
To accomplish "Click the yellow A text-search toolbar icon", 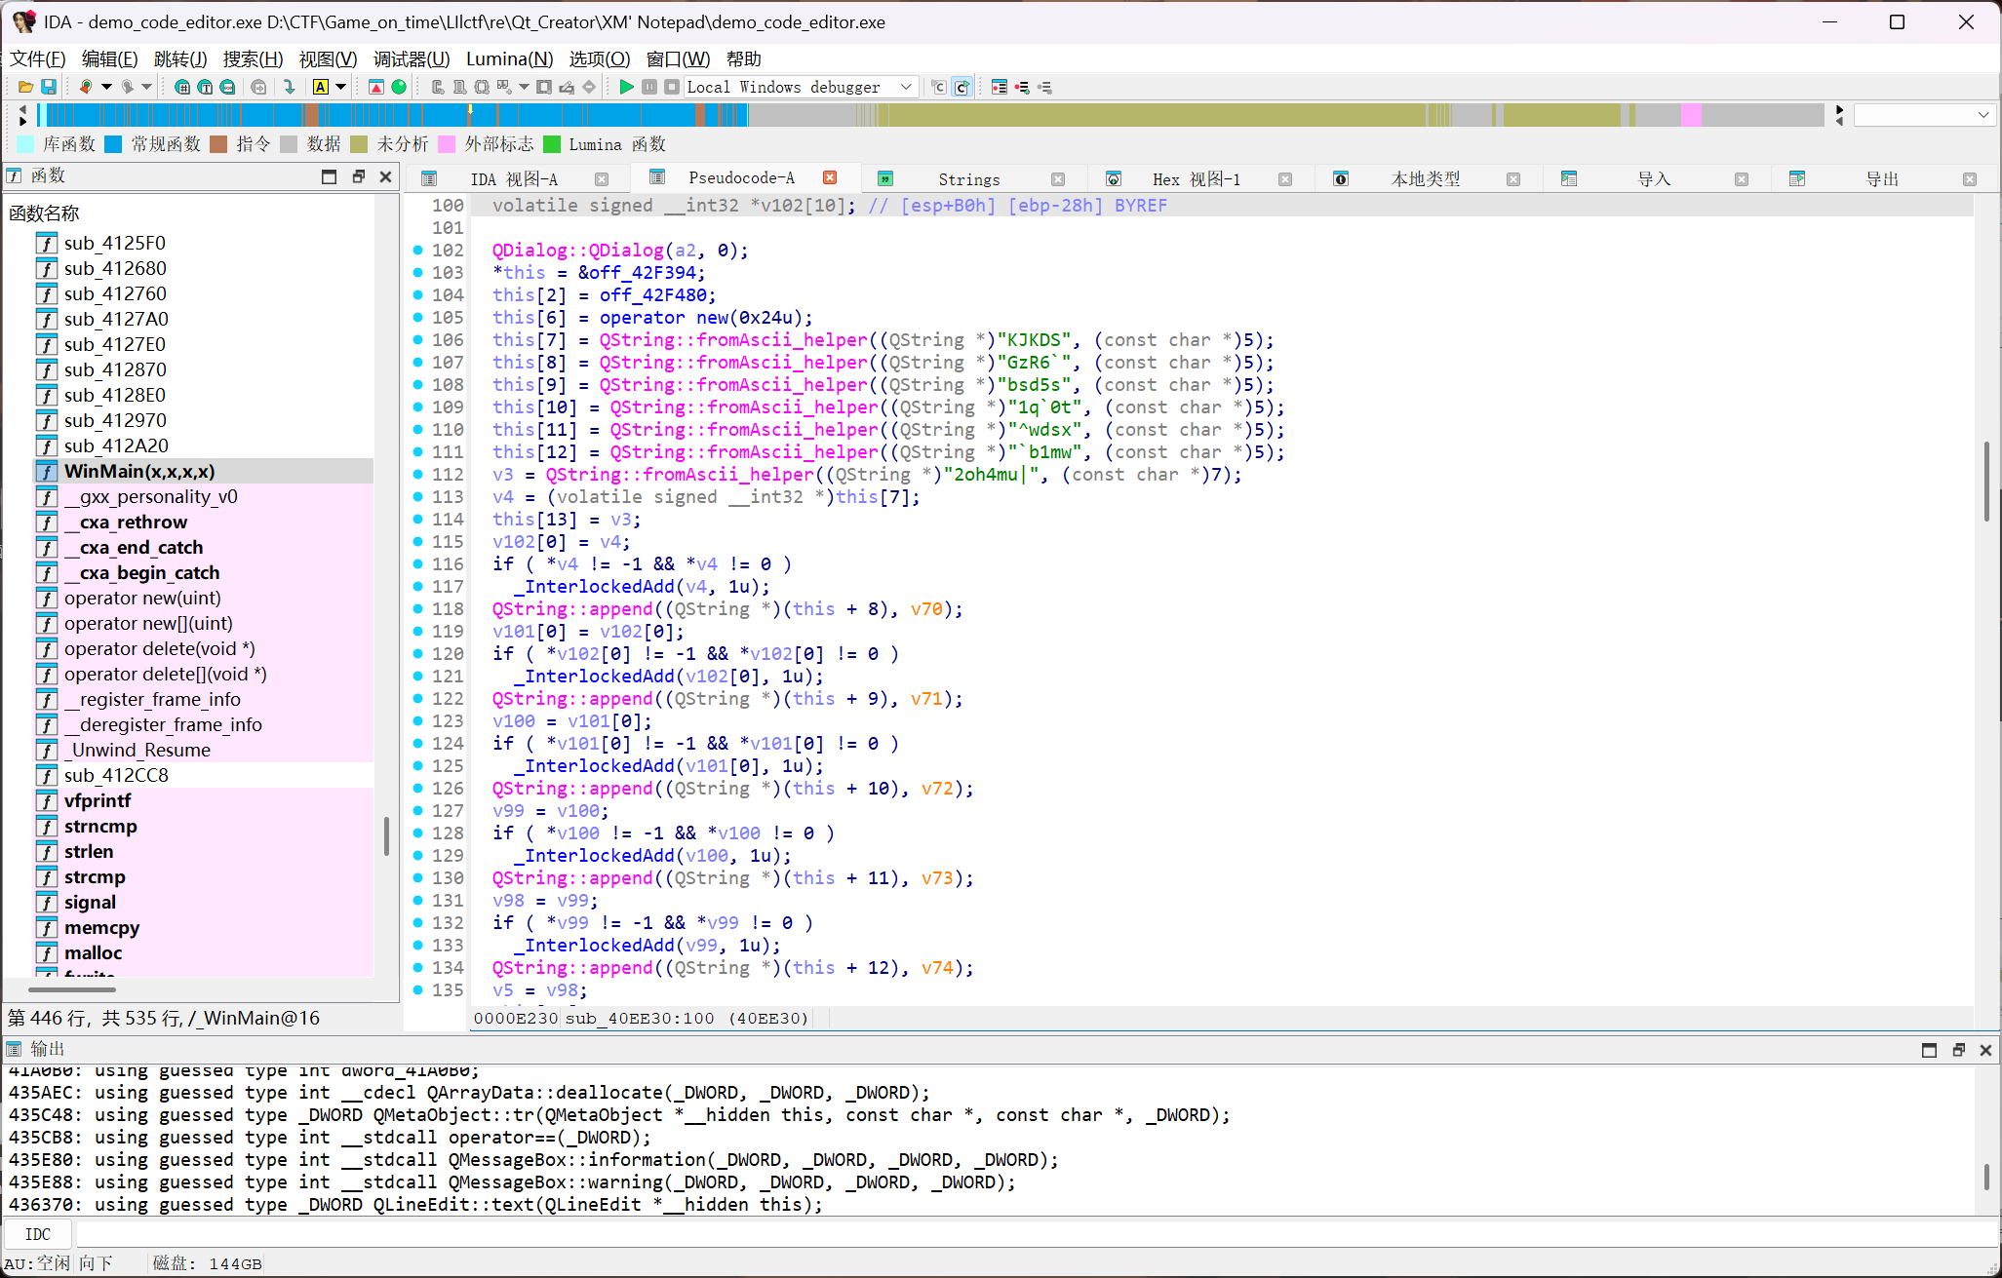I will [x=320, y=87].
